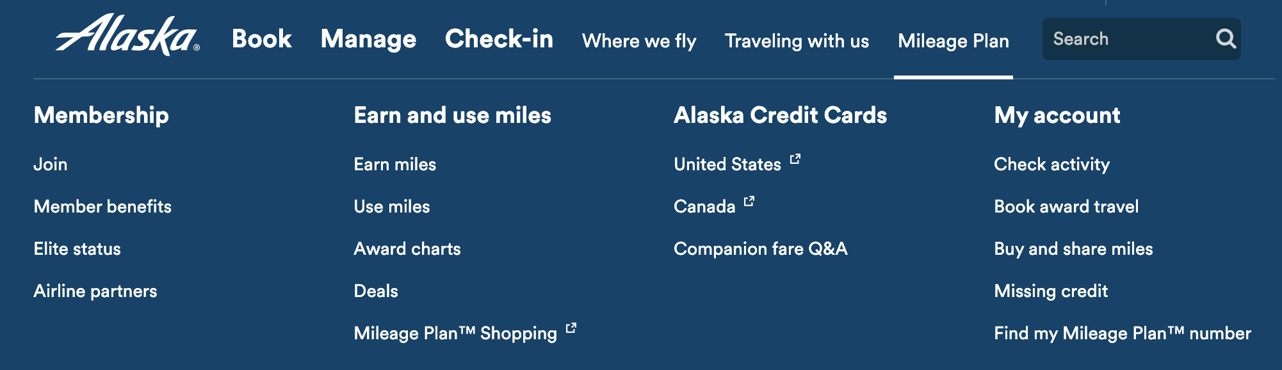Image resolution: width=1282 pixels, height=370 pixels.
Task: Select Buy and share miles
Action: (x=1073, y=249)
